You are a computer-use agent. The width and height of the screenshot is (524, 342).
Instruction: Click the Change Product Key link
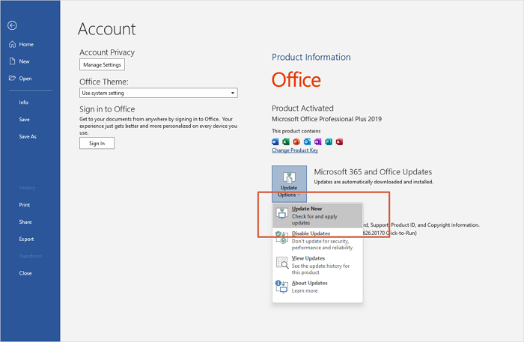(x=295, y=150)
